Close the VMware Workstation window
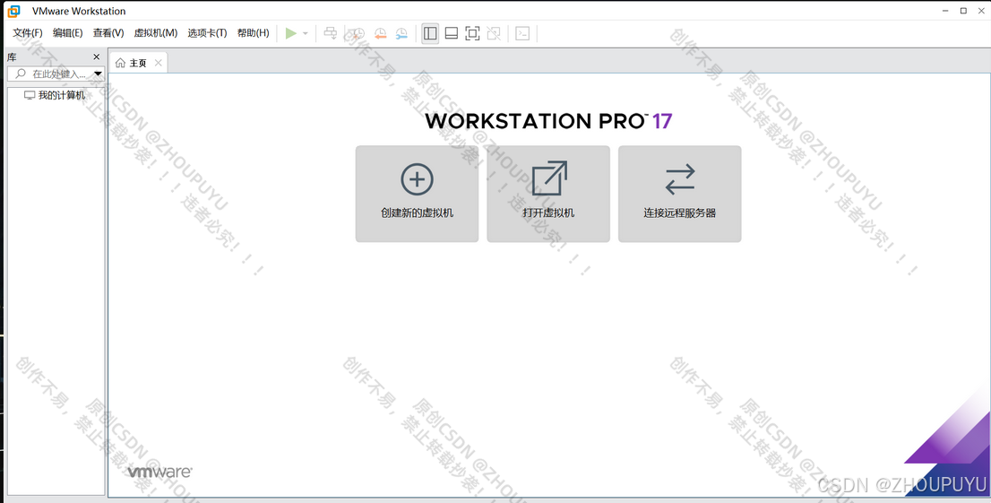 click(x=981, y=11)
